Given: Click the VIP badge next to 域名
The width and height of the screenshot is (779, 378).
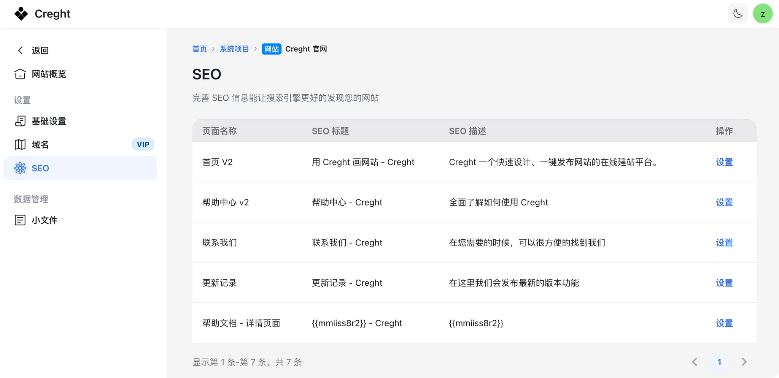Looking at the screenshot, I should (x=143, y=144).
